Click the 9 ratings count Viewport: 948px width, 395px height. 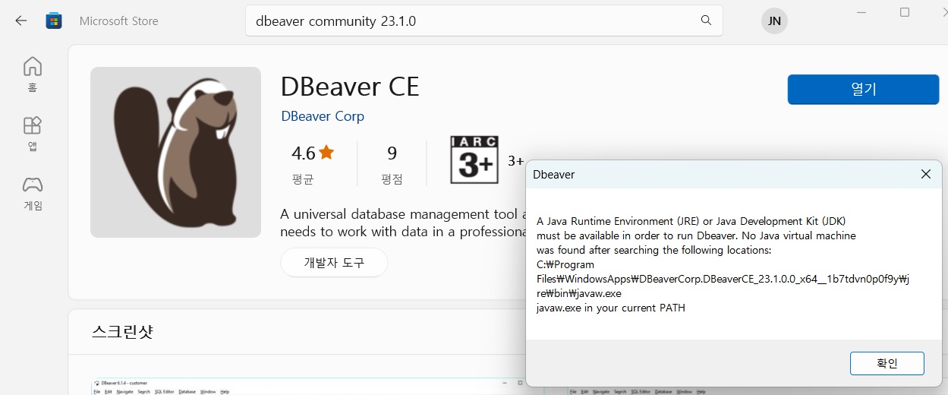pyautogui.click(x=392, y=153)
